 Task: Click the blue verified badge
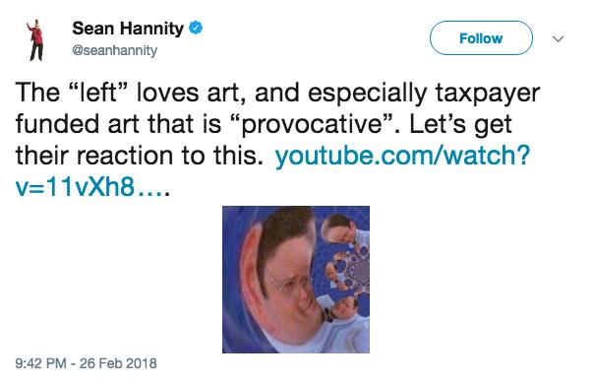tap(196, 29)
